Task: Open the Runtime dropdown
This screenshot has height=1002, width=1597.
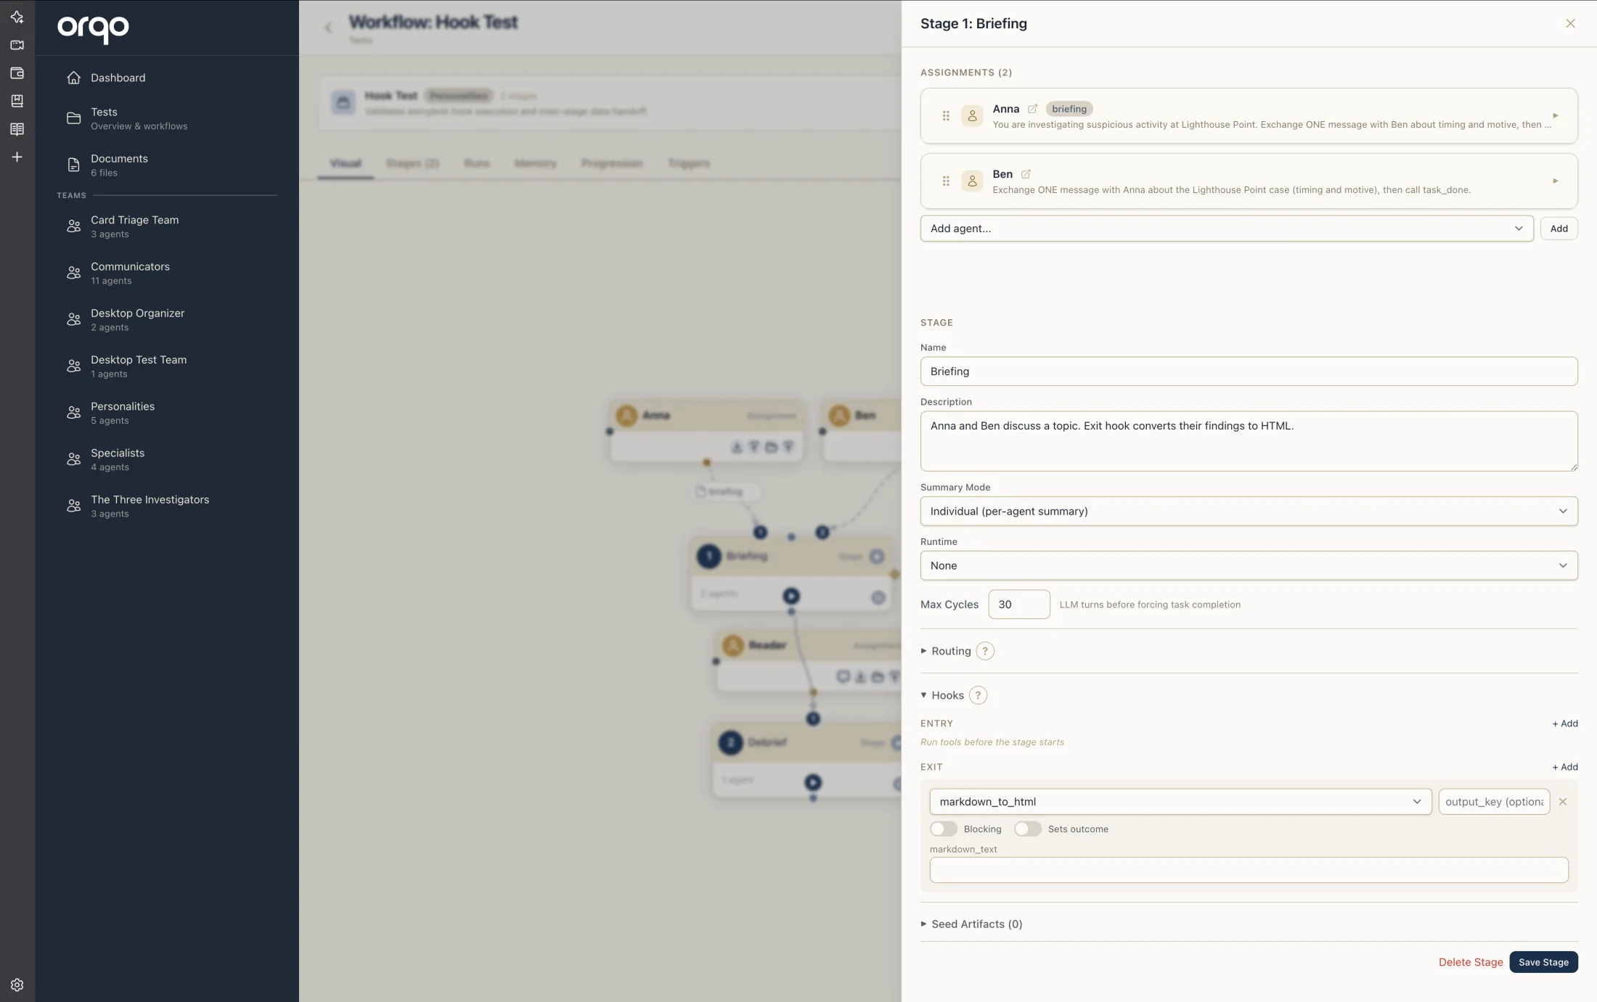Action: click(1249, 565)
